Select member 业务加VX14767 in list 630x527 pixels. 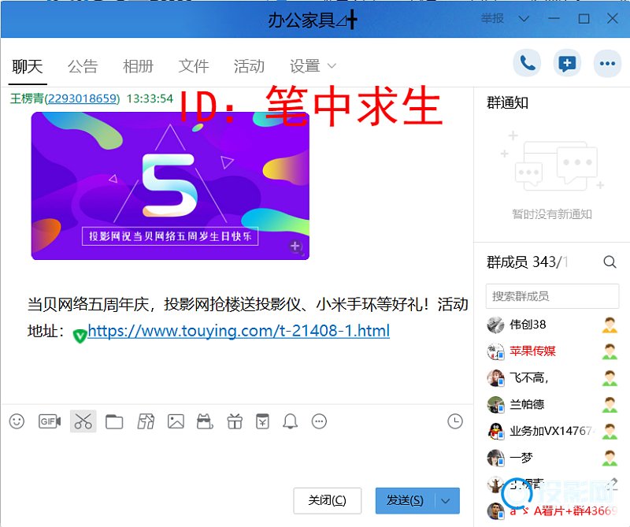click(552, 431)
